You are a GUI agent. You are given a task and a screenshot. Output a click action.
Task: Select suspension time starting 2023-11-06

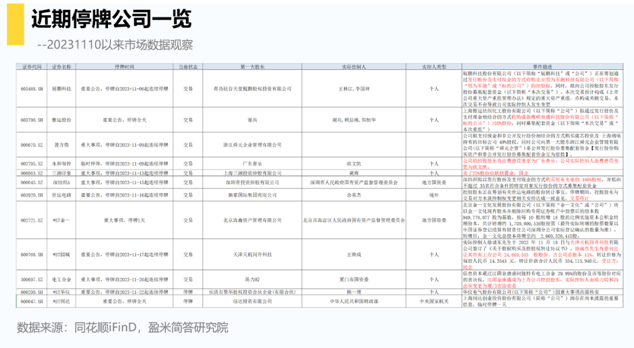click(x=124, y=89)
